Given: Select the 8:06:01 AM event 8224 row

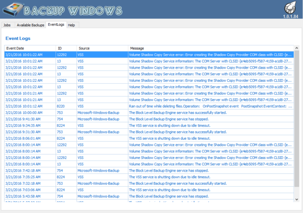Looking at the screenshot, I should click(149, 138).
